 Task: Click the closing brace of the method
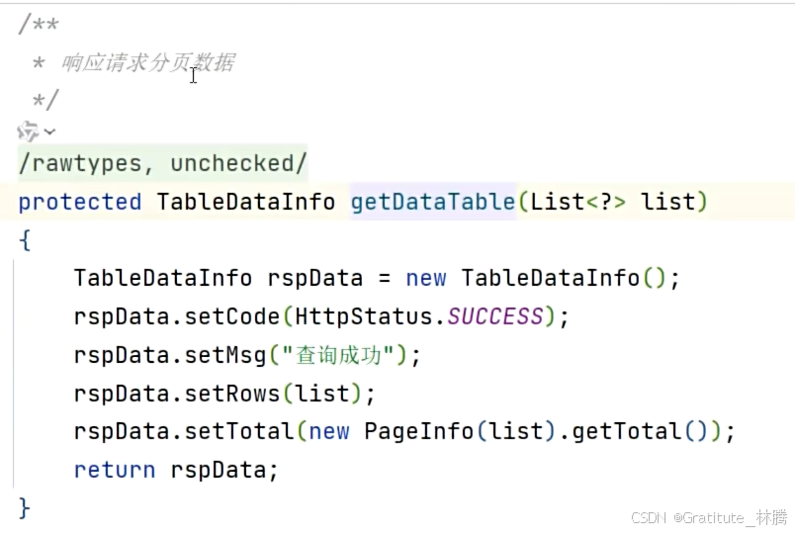click(25, 508)
